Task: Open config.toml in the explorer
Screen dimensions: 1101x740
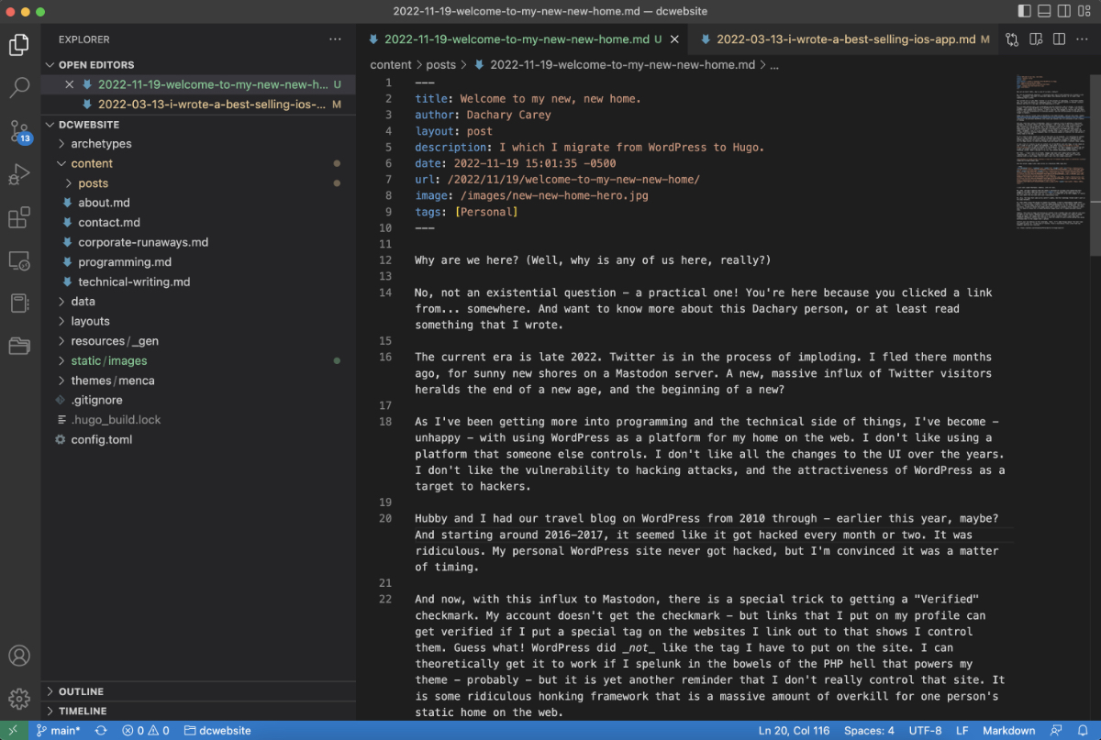Action: click(x=198, y=439)
